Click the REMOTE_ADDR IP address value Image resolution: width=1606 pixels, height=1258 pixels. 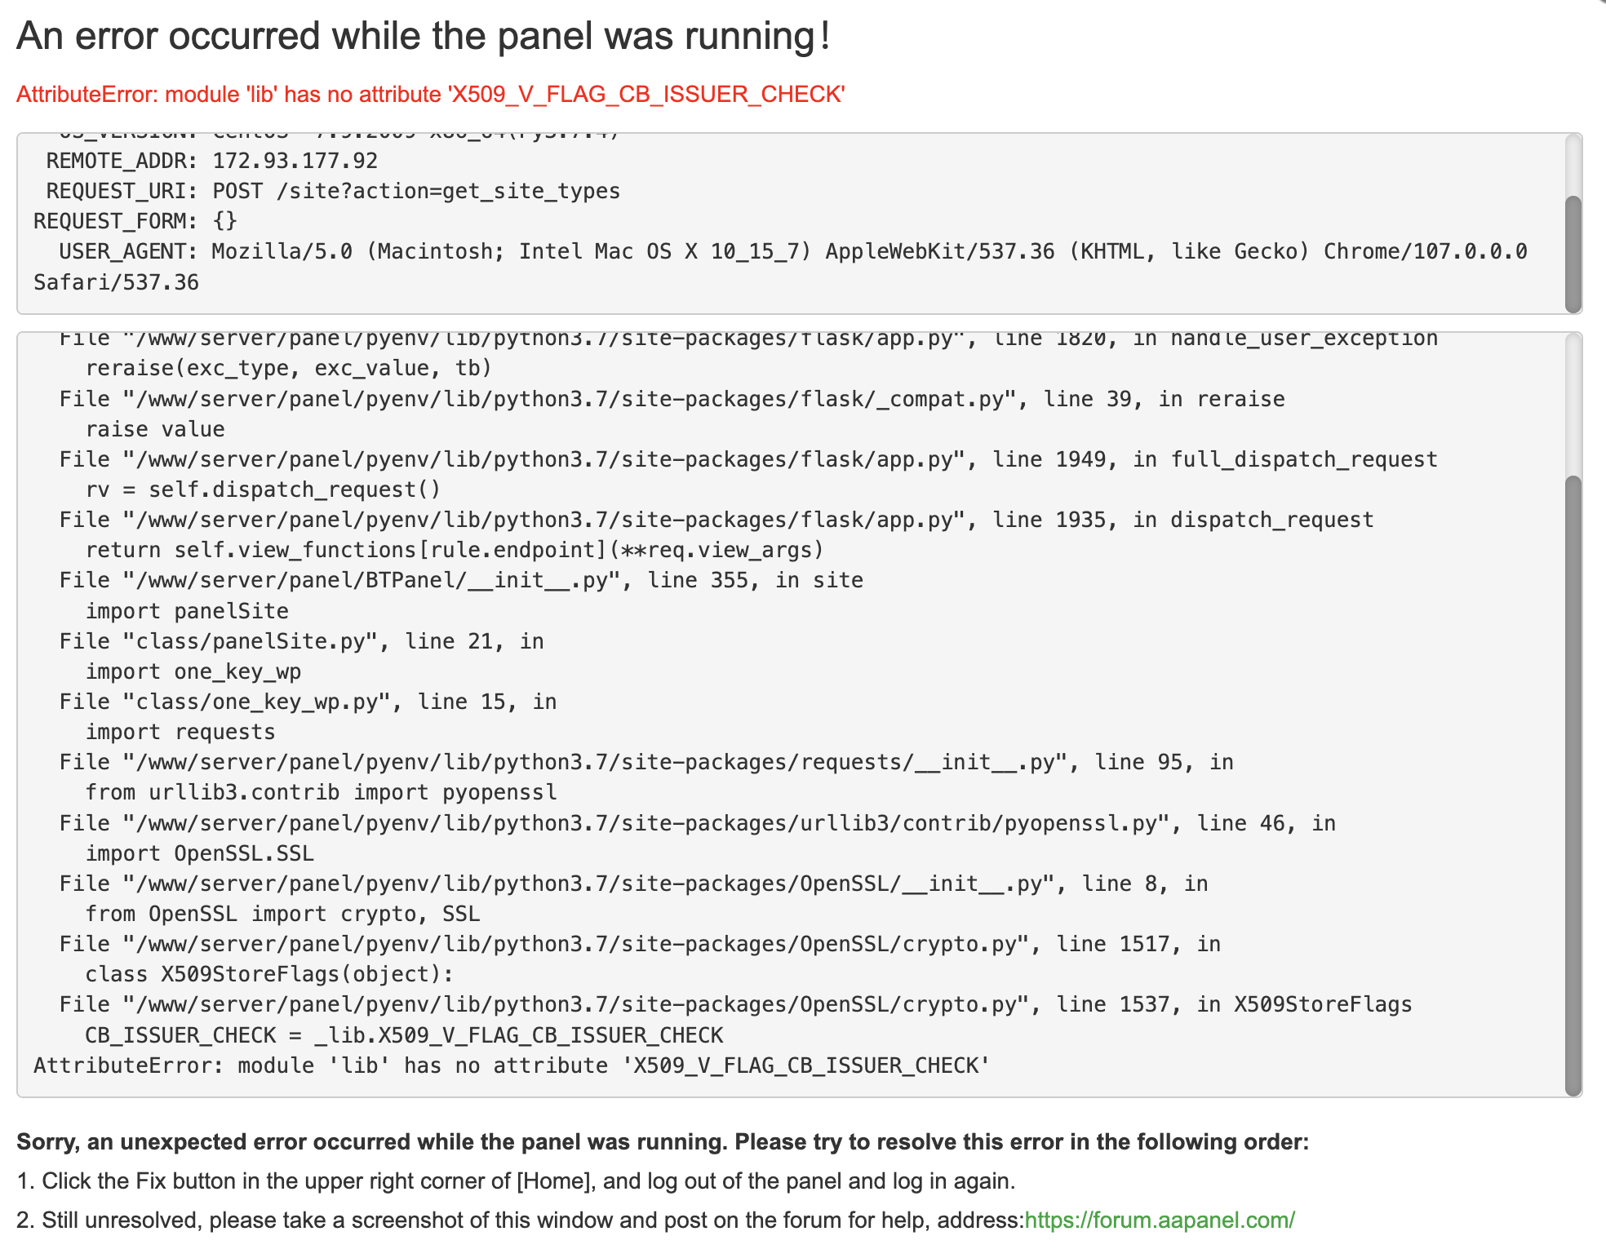[x=295, y=161]
